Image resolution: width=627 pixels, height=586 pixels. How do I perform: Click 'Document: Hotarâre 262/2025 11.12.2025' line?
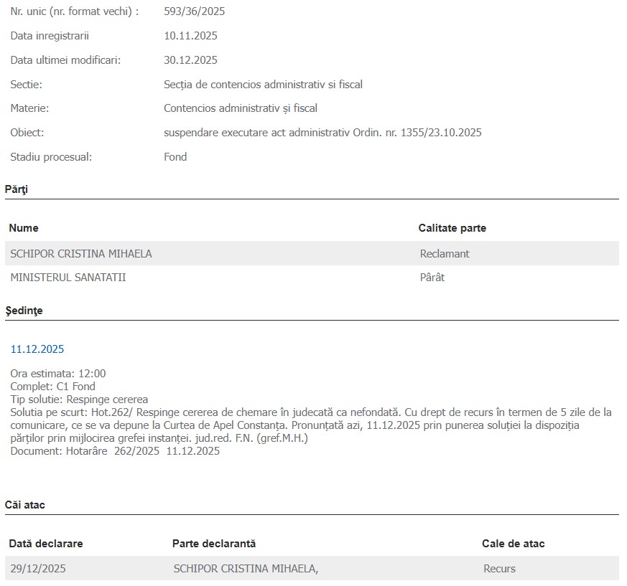coord(115,451)
